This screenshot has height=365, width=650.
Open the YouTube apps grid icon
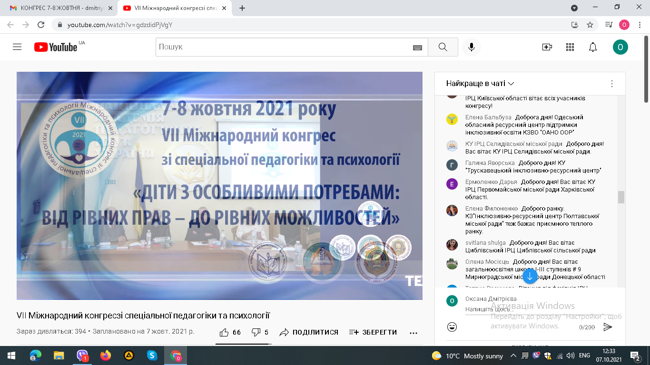click(570, 47)
